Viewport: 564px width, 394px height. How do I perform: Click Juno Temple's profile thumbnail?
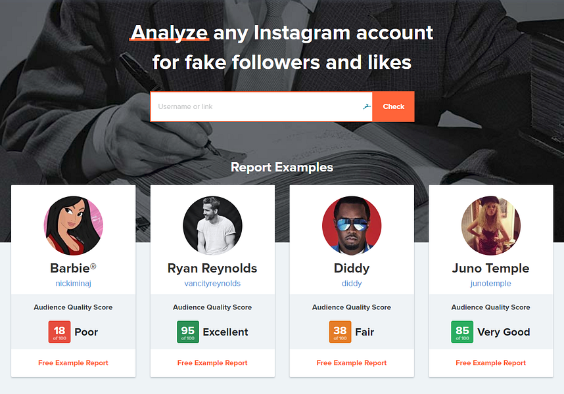(490, 225)
